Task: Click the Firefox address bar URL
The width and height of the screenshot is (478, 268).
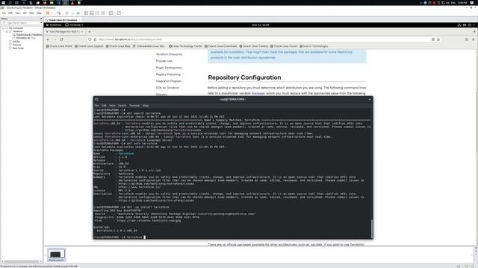Action: (130, 39)
